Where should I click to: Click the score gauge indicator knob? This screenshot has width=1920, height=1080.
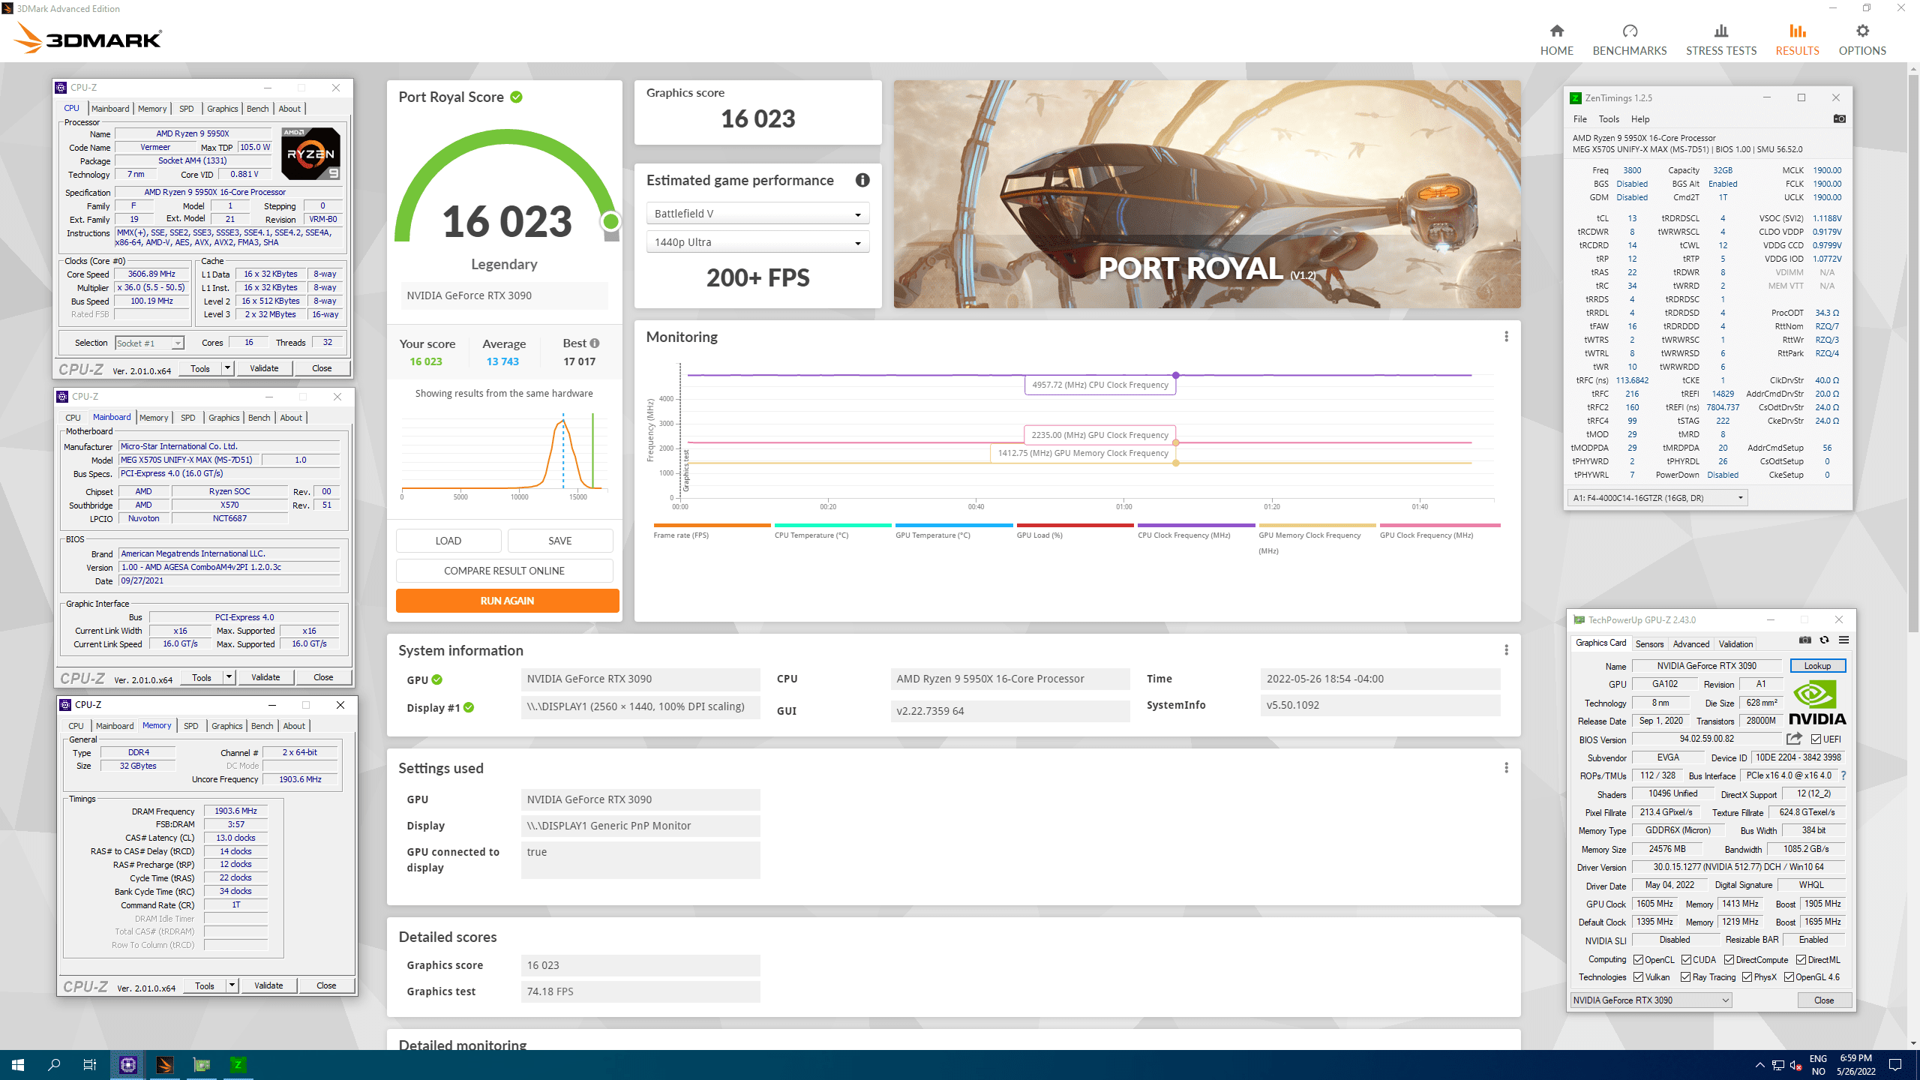pos(610,221)
